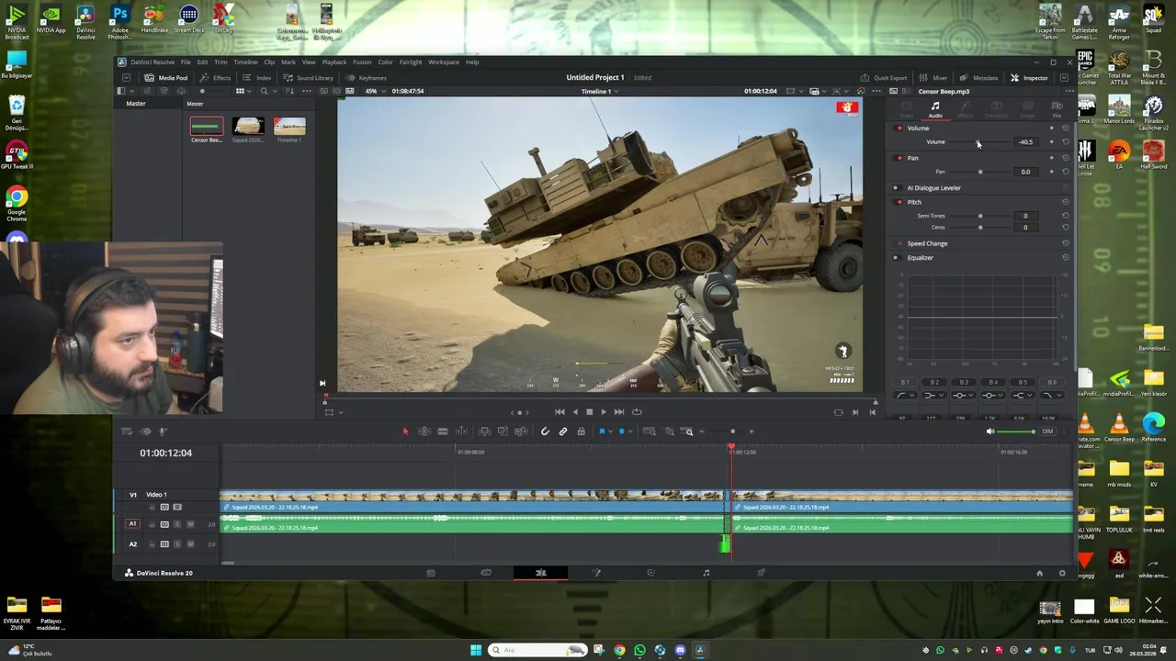Viewport: 1176px width, 661px height.
Task: Open the Mixer panel
Action: coord(933,78)
